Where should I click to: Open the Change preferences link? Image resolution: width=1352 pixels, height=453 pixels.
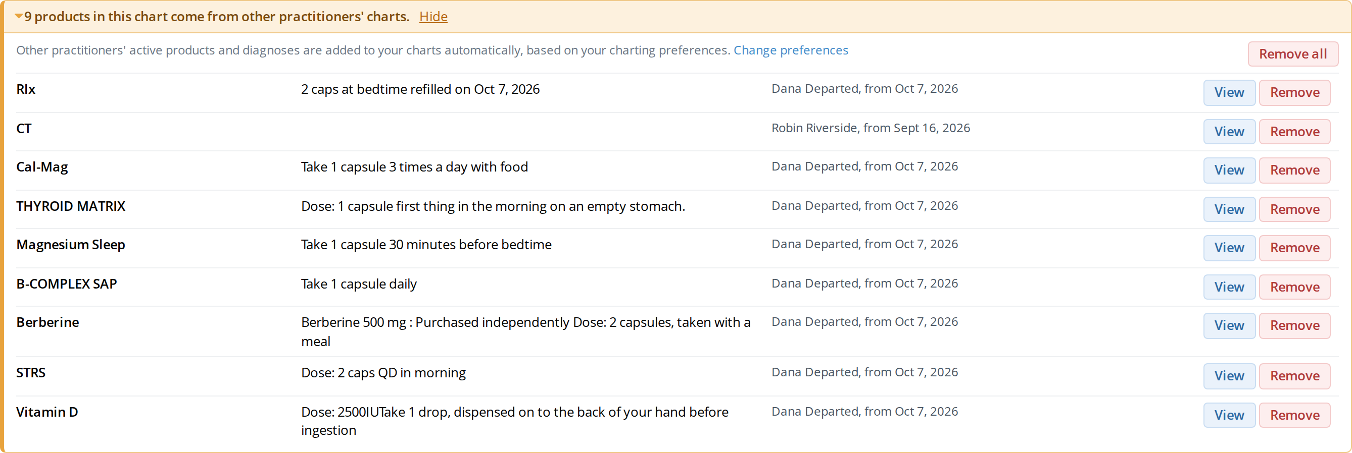coord(790,50)
